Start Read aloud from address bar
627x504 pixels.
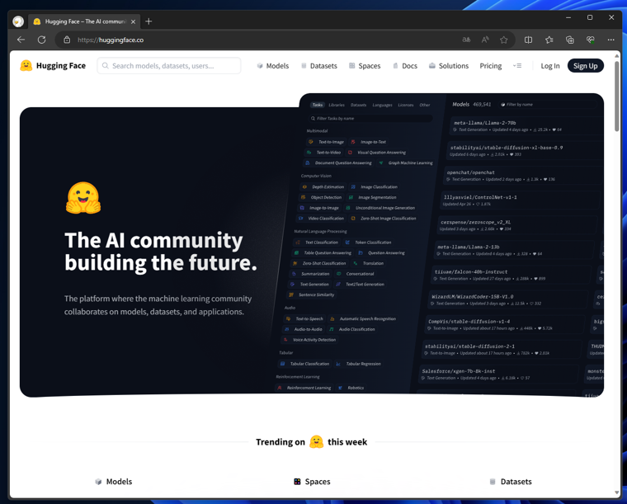point(485,40)
